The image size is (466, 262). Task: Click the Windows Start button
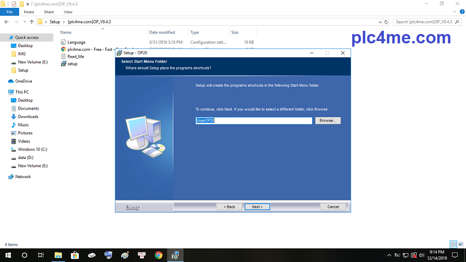click(8, 255)
